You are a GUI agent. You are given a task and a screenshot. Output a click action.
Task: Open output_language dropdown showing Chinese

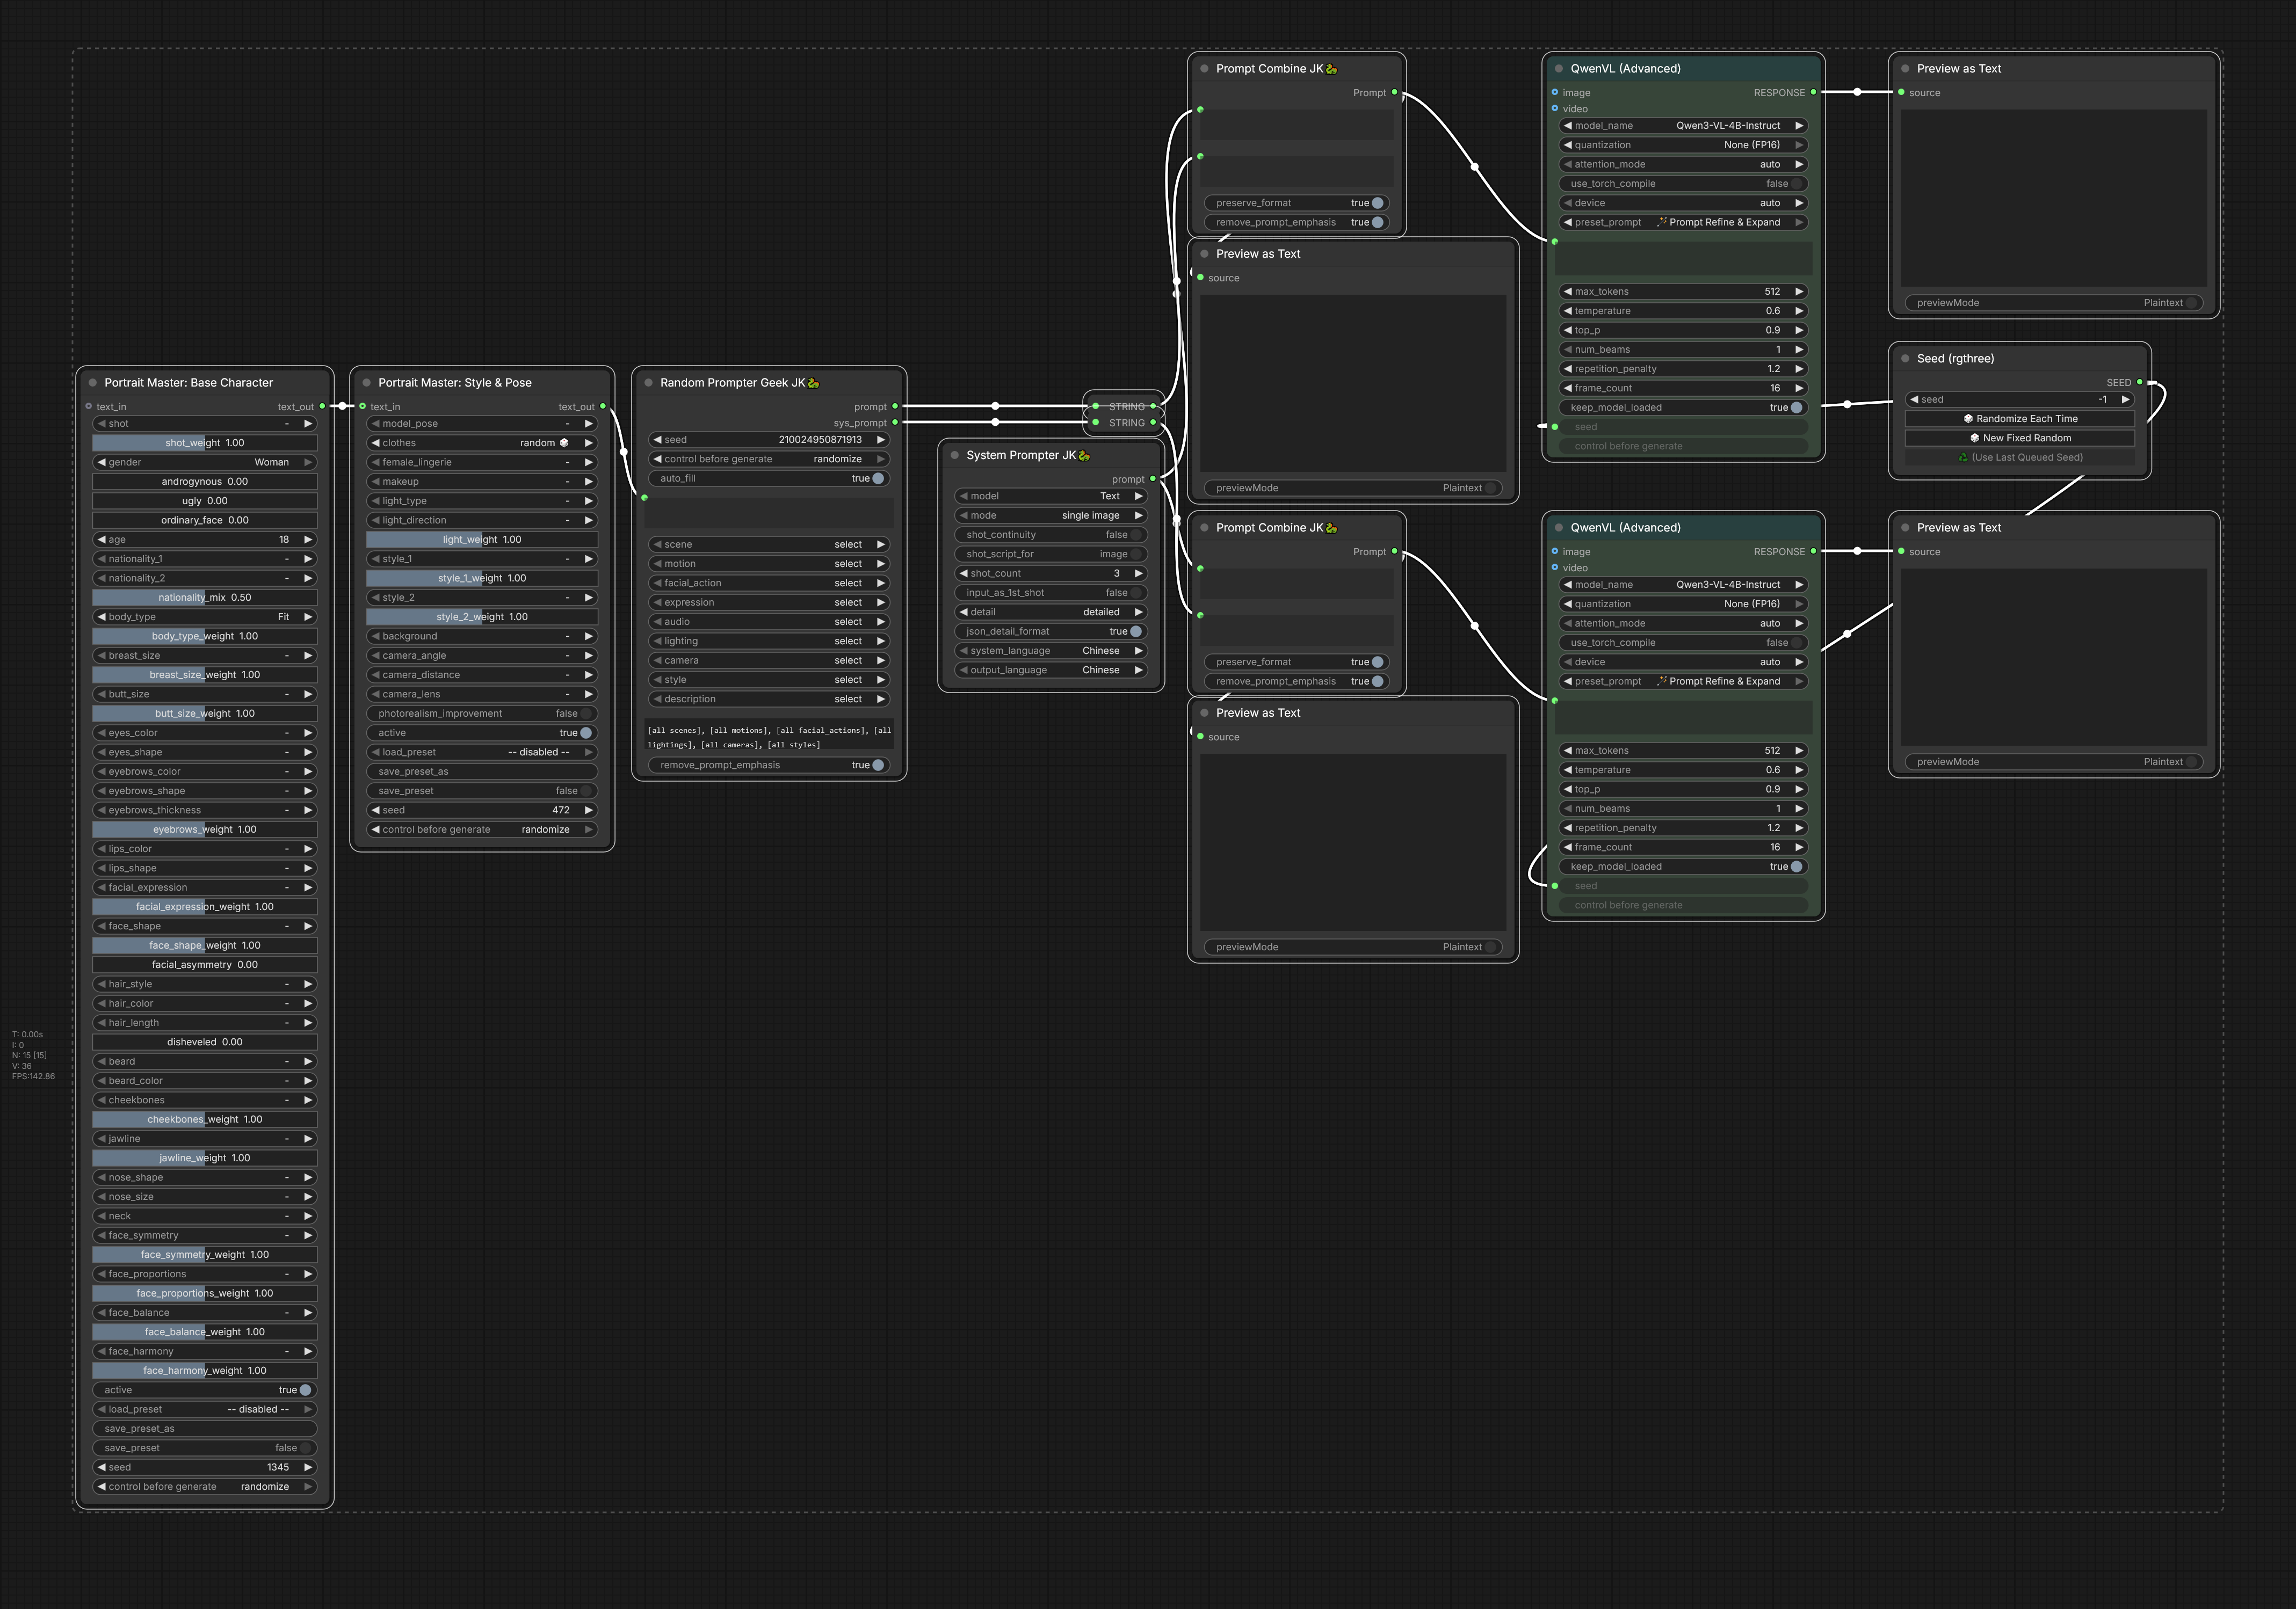tap(1051, 669)
